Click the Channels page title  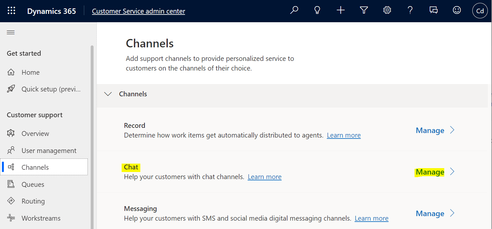click(x=150, y=43)
